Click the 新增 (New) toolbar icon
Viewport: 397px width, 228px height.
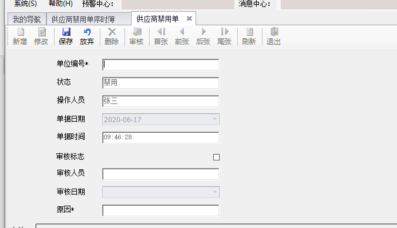(x=20, y=36)
